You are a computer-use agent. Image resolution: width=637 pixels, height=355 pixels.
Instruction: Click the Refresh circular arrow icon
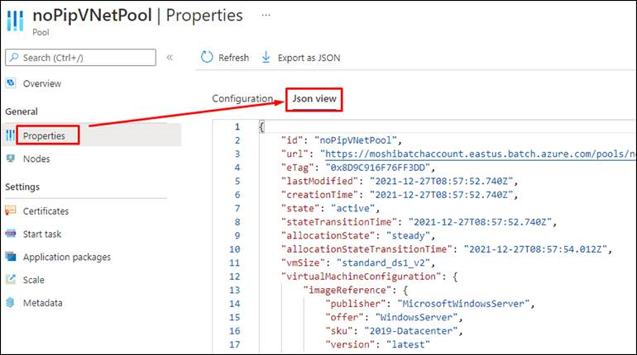[x=207, y=57]
